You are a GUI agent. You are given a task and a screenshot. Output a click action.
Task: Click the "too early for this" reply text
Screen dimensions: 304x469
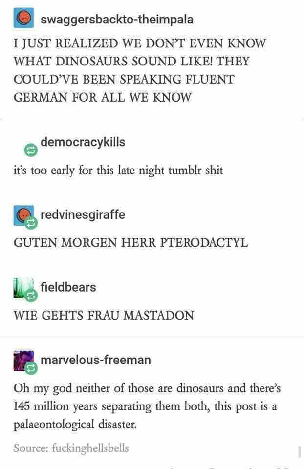(x=118, y=171)
